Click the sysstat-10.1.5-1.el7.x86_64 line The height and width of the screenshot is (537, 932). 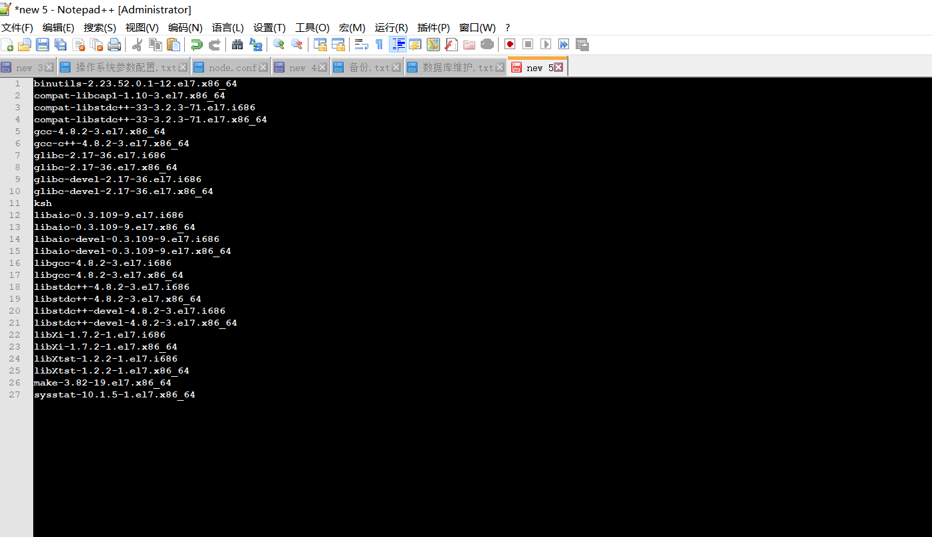[114, 395]
